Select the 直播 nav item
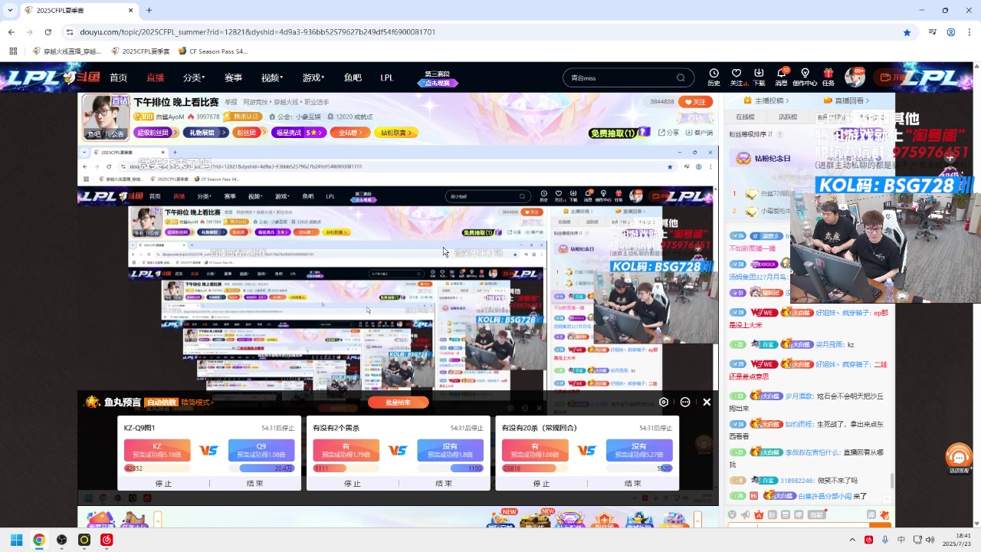The image size is (981, 552). point(156,77)
